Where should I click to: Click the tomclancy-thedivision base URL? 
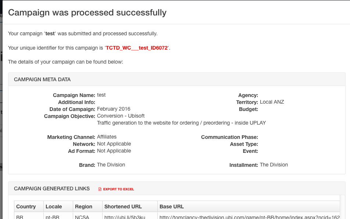(249, 217)
